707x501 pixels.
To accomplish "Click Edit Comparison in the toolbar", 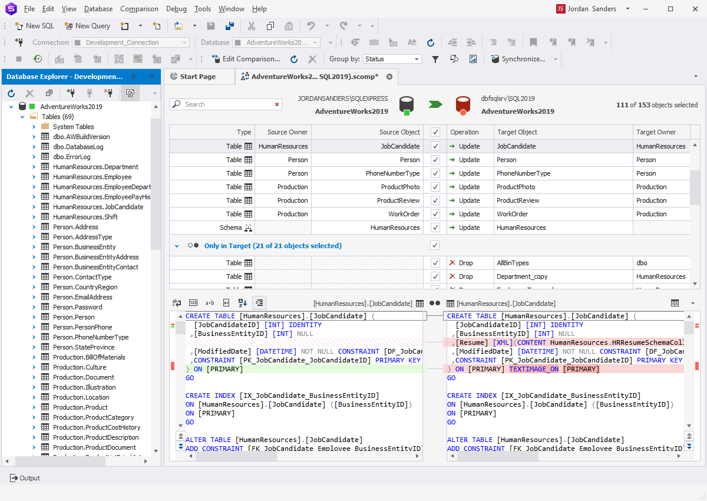I will [246, 58].
